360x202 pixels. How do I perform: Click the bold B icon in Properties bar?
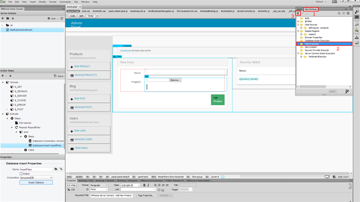(x=144, y=185)
